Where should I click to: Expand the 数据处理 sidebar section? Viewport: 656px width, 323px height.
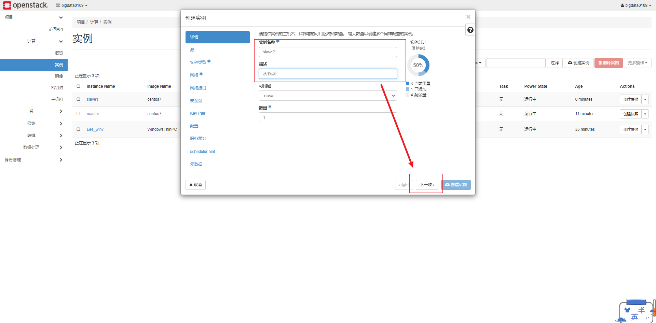pos(43,148)
